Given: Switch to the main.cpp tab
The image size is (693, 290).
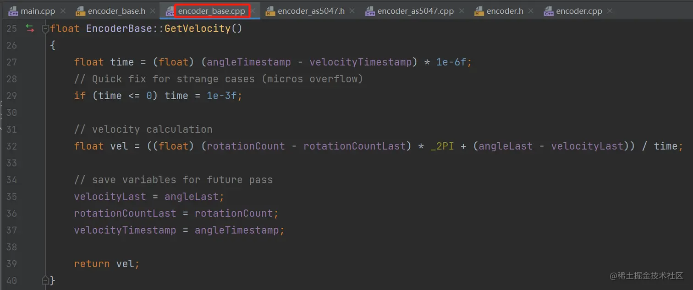Looking at the screenshot, I should click(x=31, y=11).
